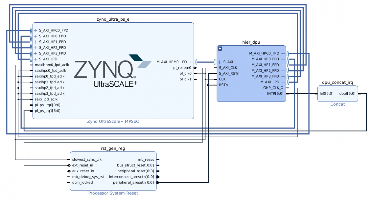Expand the M_AXI_LPD interface on hier_dpu

pos(283,82)
